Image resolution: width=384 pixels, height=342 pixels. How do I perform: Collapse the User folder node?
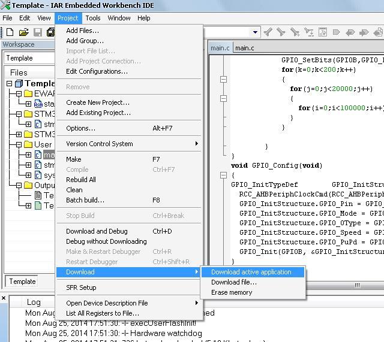[x=19, y=145]
